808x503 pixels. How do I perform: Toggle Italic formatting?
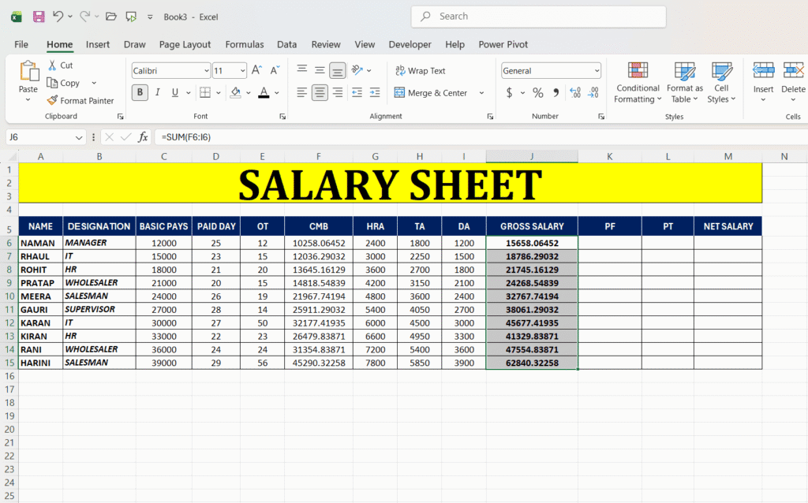tap(158, 93)
